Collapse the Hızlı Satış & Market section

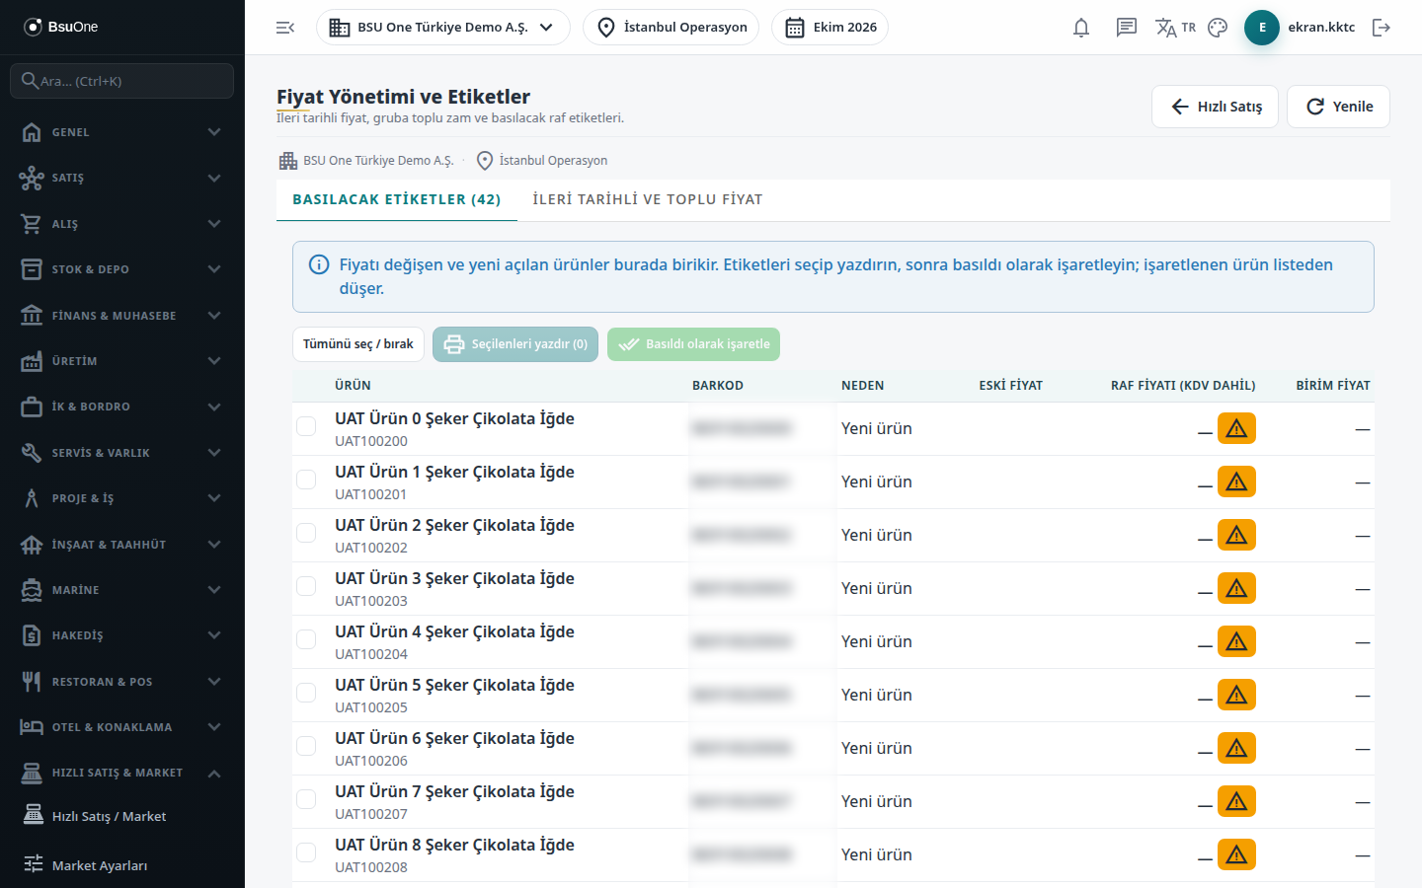click(x=122, y=773)
